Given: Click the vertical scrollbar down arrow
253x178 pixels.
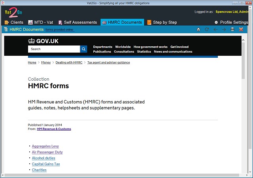Looking at the screenshot, I should 250,172.
